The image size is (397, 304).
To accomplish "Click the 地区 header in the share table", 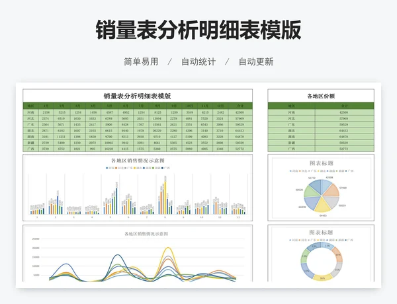I will click(291, 106).
